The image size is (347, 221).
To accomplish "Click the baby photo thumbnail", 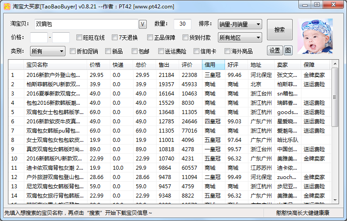I will 315,36.
